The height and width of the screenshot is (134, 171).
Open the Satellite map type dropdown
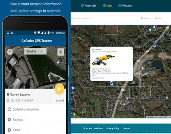click(35, 51)
